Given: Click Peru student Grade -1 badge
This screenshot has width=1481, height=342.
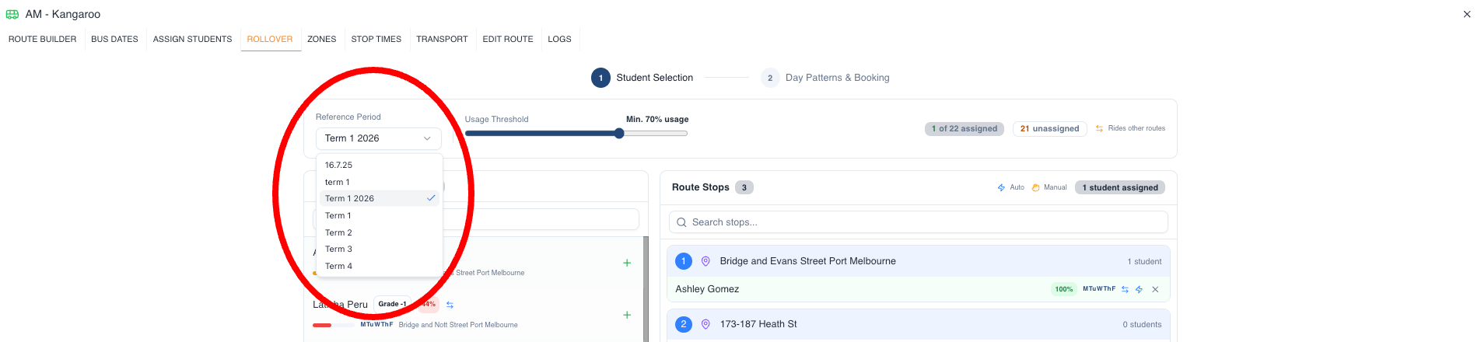Looking at the screenshot, I should (x=393, y=304).
